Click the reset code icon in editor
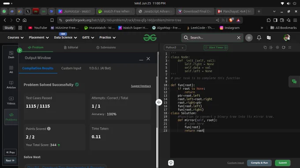 tap(284, 47)
